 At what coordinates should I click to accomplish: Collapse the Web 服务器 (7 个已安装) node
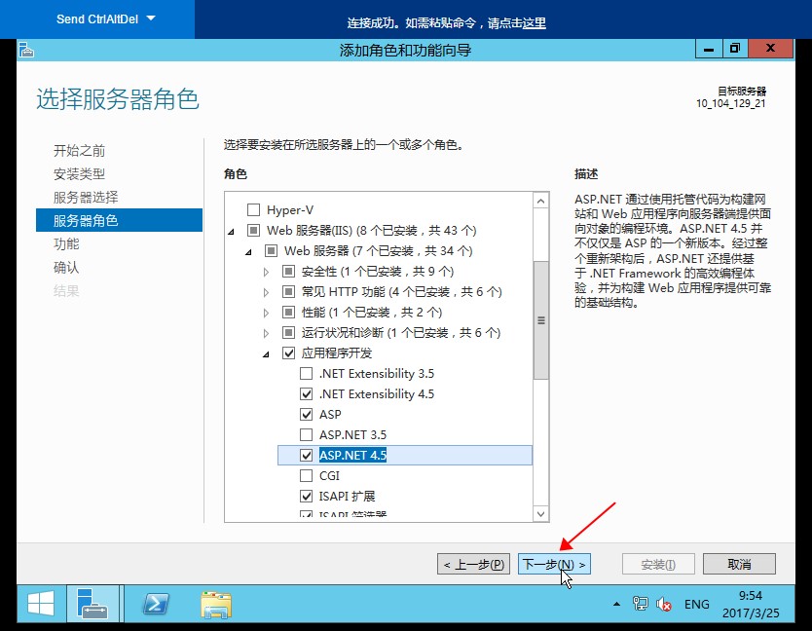[249, 252]
